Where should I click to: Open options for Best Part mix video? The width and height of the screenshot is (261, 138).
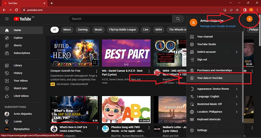coord(149,71)
